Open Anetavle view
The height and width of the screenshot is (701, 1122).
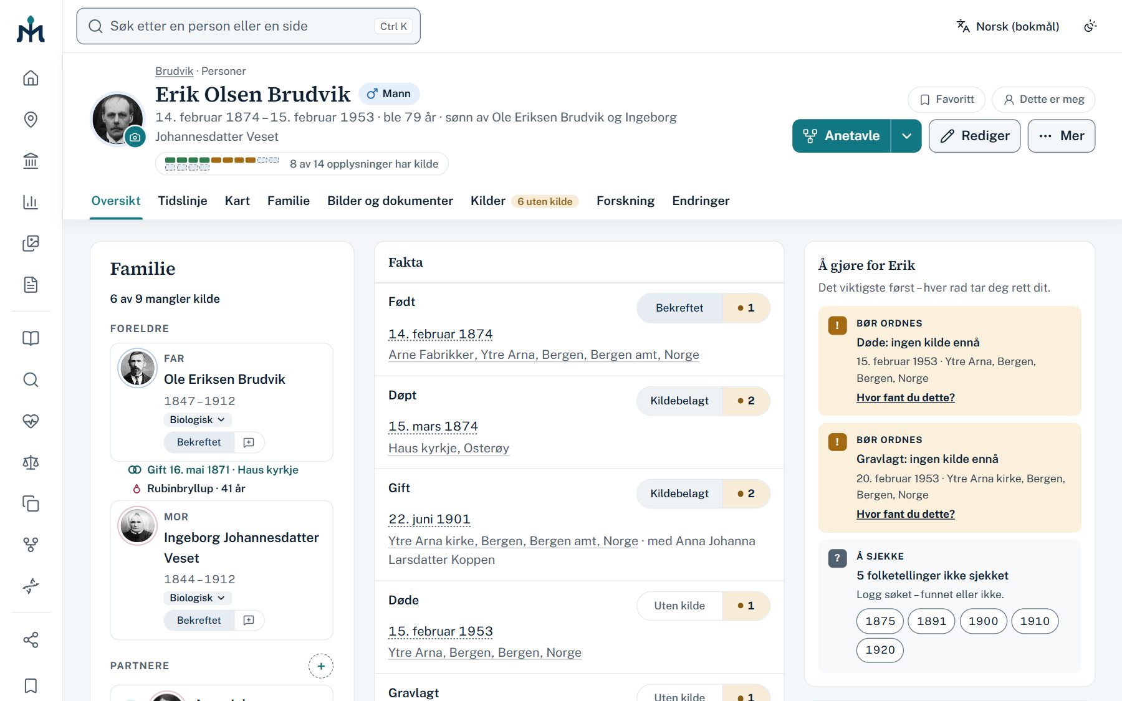pos(841,136)
